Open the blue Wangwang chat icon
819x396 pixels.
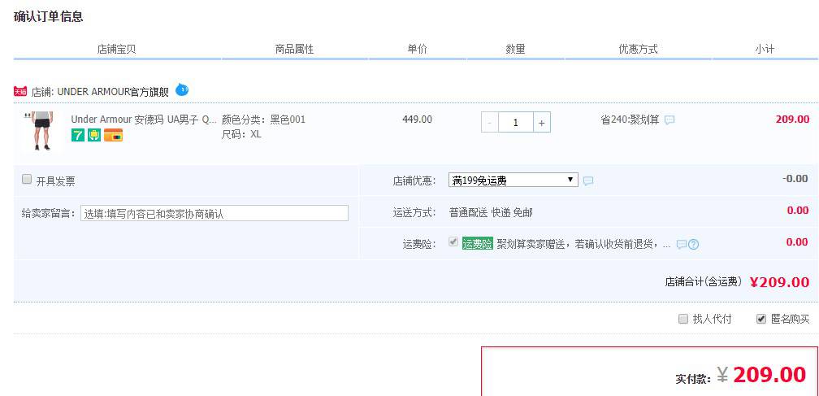[182, 90]
